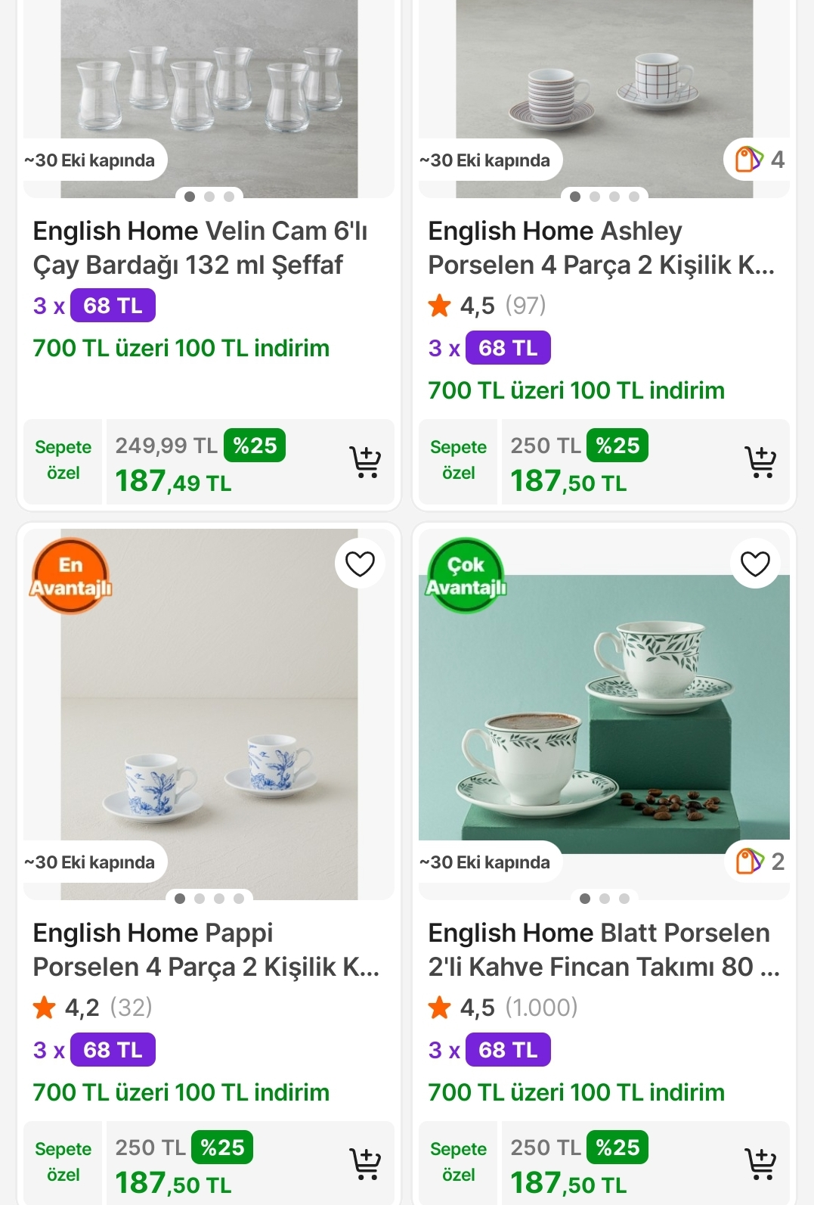Screen dimensions: 814x1205
Task: Tap the 4,2 rating with 32 reviews on Pappi
Action: click(x=93, y=1008)
